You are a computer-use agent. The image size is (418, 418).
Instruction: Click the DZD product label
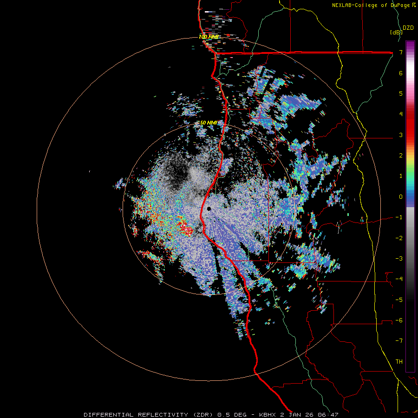[x=408, y=28]
